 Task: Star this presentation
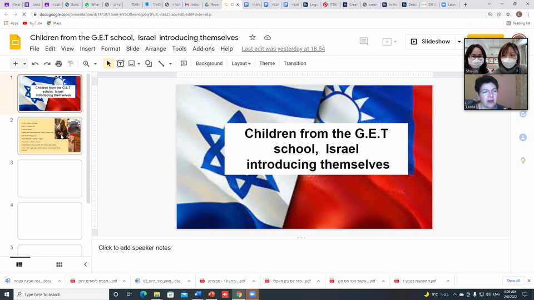pos(253,38)
